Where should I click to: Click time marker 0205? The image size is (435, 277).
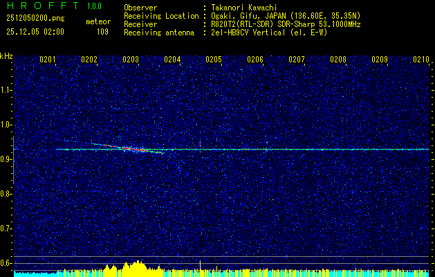click(x=213, y=59)
